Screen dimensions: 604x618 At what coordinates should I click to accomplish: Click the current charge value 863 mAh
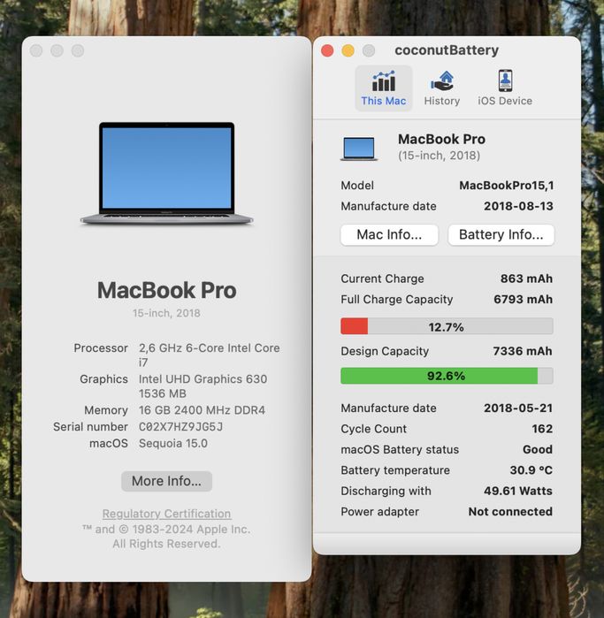tap(526, 278)
